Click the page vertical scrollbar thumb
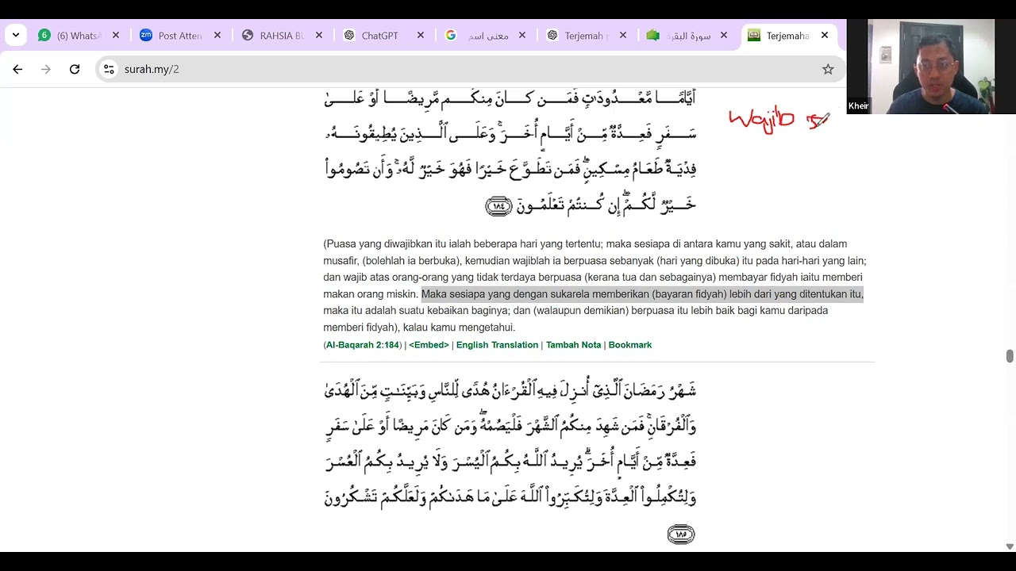 point(1010,356)
